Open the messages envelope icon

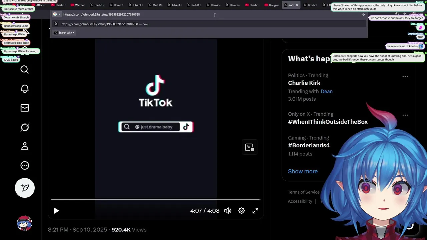click(x=25, y=108)
